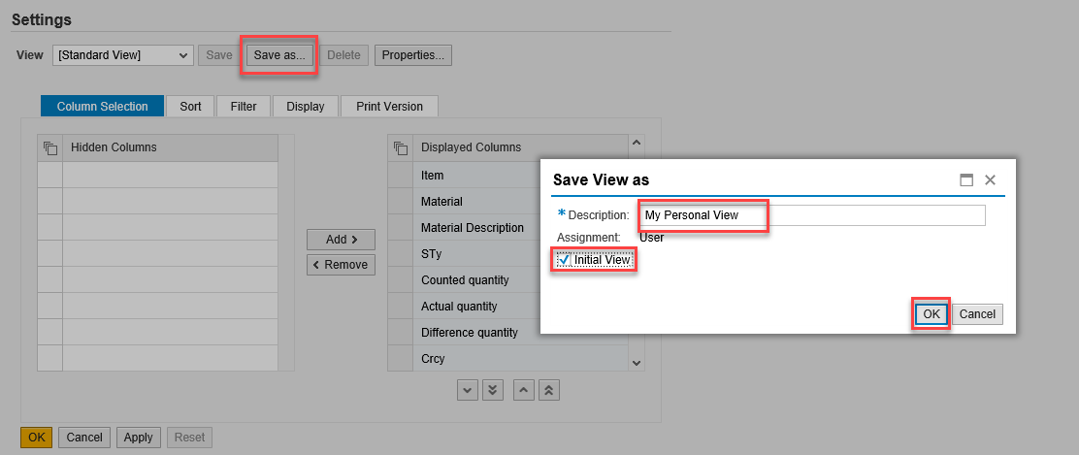
Task: Select the Print Version tab
Action: coord(389,107)
